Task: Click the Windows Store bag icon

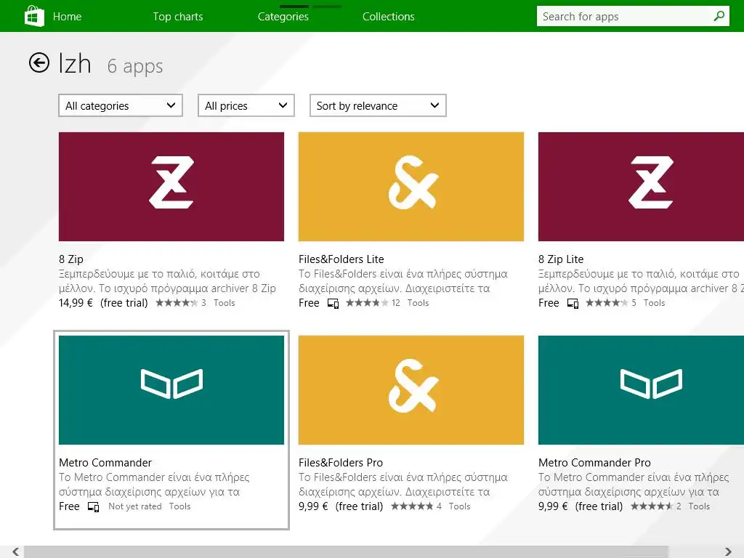Action: (34, 16)
